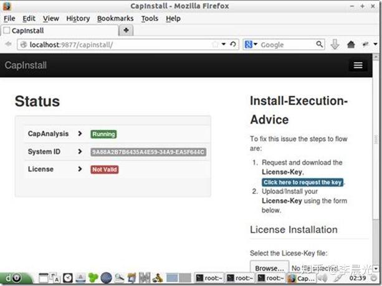This screenshot has width=382, height=286.
Task: Switch to the second workspace in pager
Action: coord(185,278)
